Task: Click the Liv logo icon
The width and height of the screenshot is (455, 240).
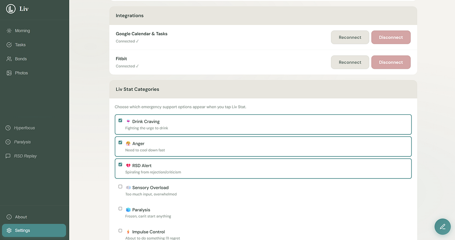Action: [x=11, y=9]
